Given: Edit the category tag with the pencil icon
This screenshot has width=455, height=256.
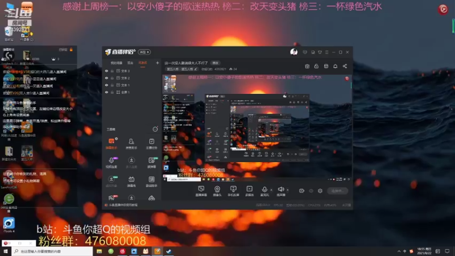Looking at the screenshot, I should [196, 69].
